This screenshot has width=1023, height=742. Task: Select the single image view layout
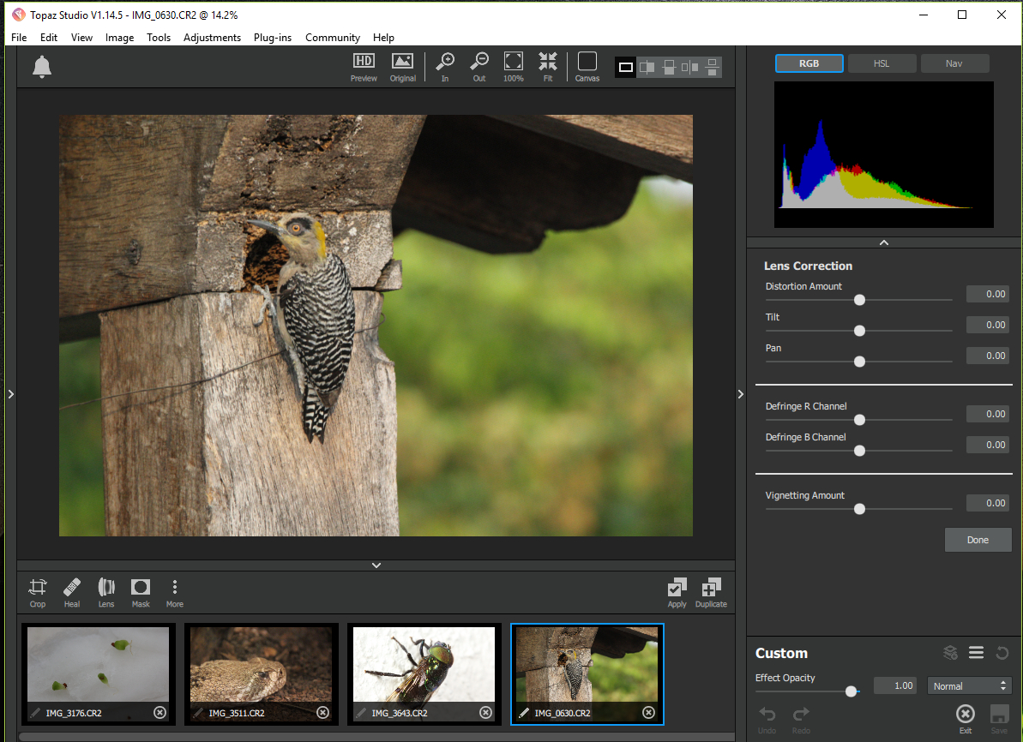626,67
